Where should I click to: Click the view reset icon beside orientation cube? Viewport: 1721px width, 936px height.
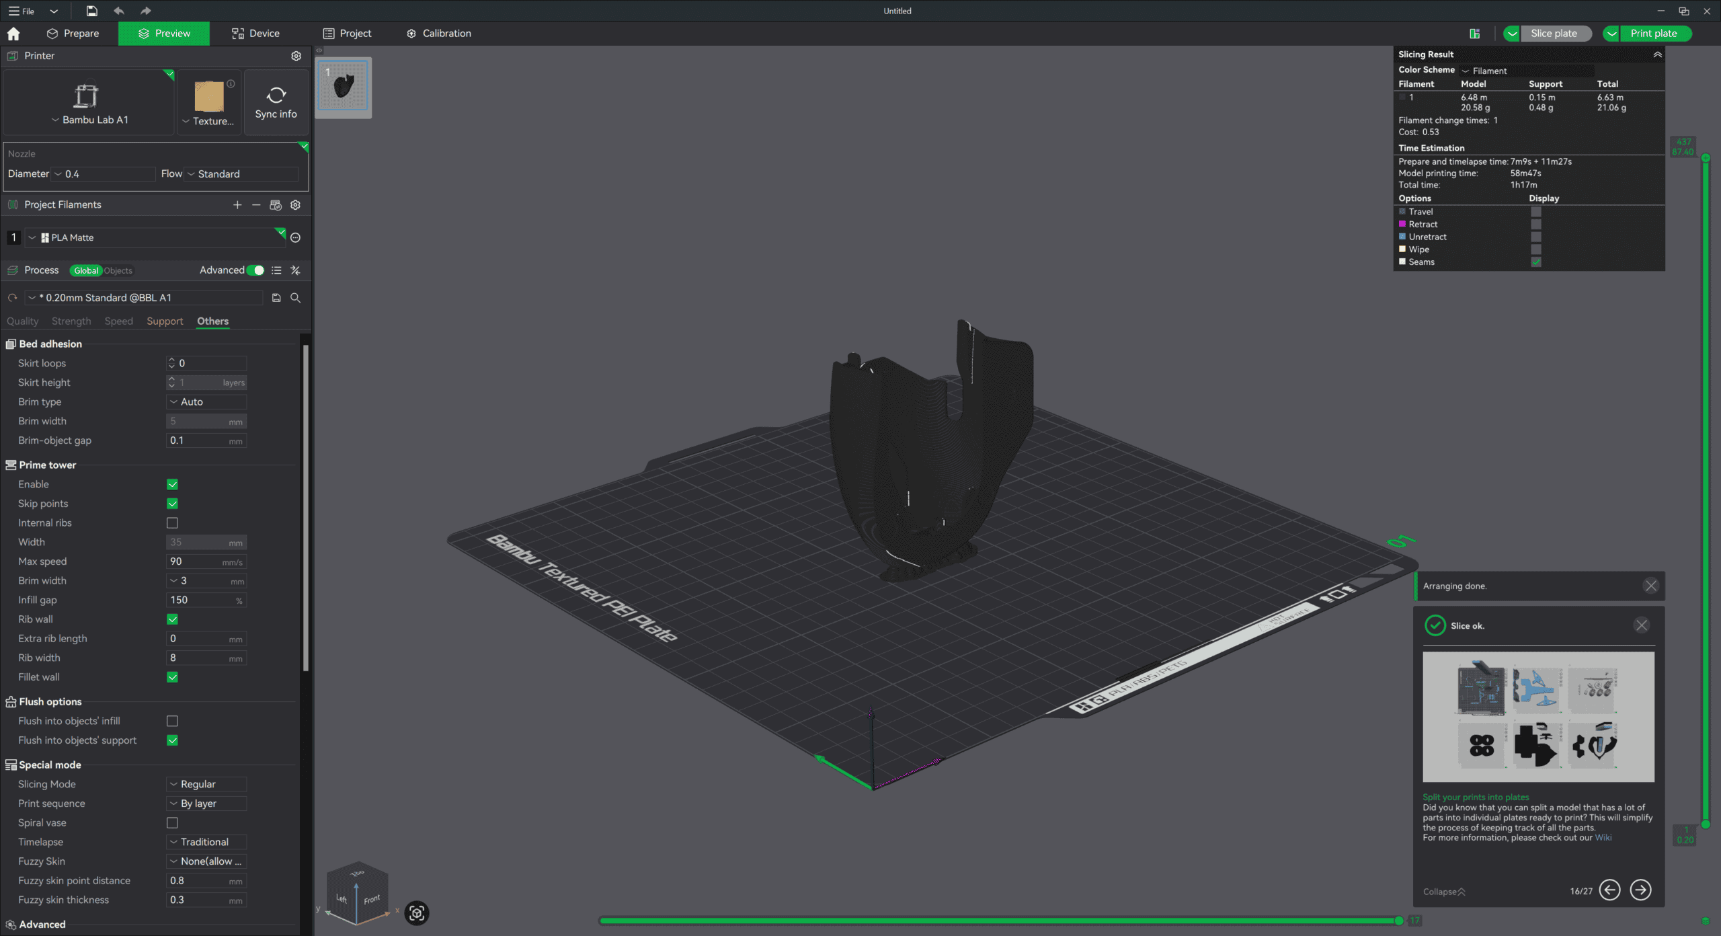(417, 912)
